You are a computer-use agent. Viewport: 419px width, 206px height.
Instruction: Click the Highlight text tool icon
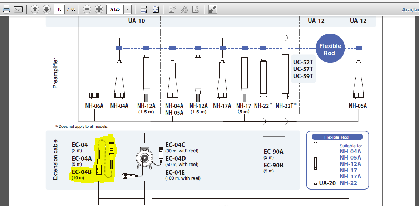point(184,9)
